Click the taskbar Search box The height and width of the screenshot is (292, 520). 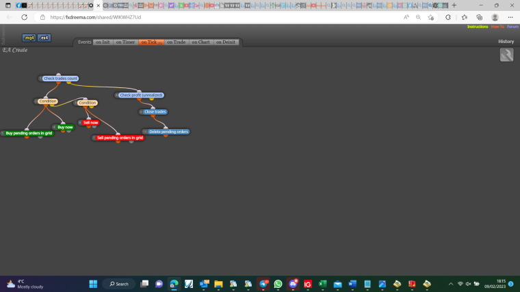pos(119,284)
